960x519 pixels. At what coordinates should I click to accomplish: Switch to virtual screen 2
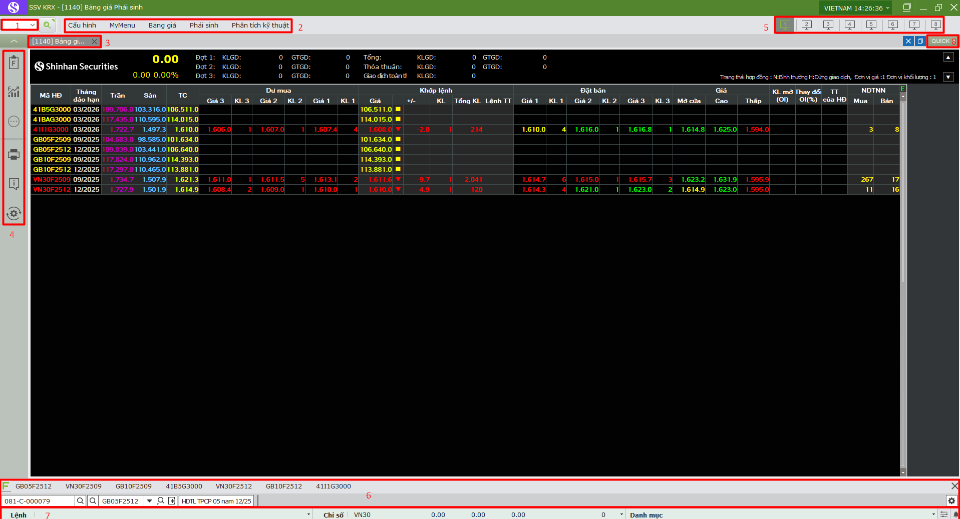point(807,25)
